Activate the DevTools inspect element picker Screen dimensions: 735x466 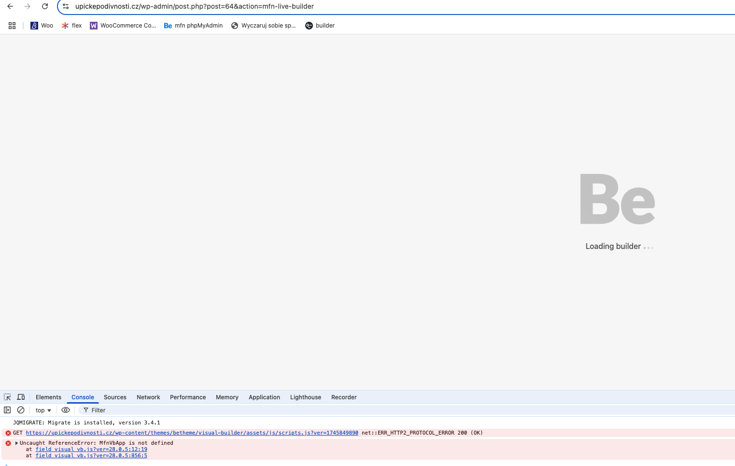[x=7, y=397]
